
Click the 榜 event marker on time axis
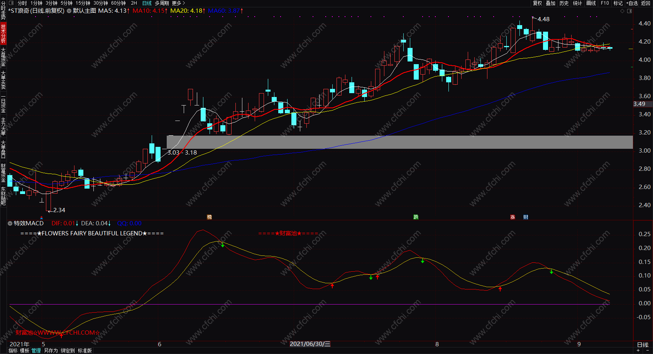(210, 217)
